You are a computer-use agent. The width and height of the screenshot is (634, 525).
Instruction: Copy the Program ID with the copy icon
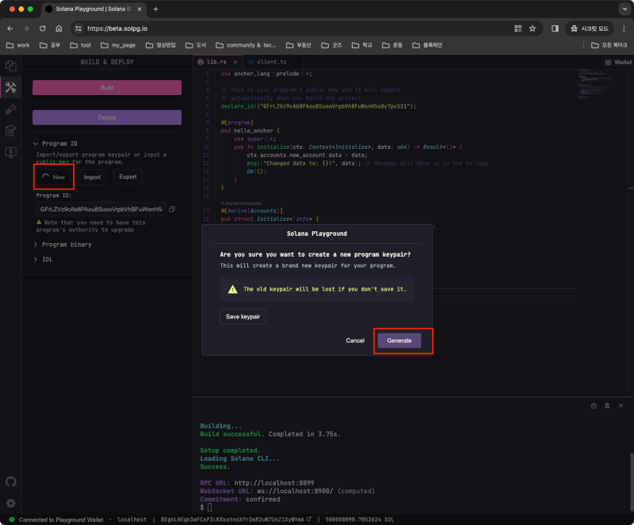[x=172, y=209]
